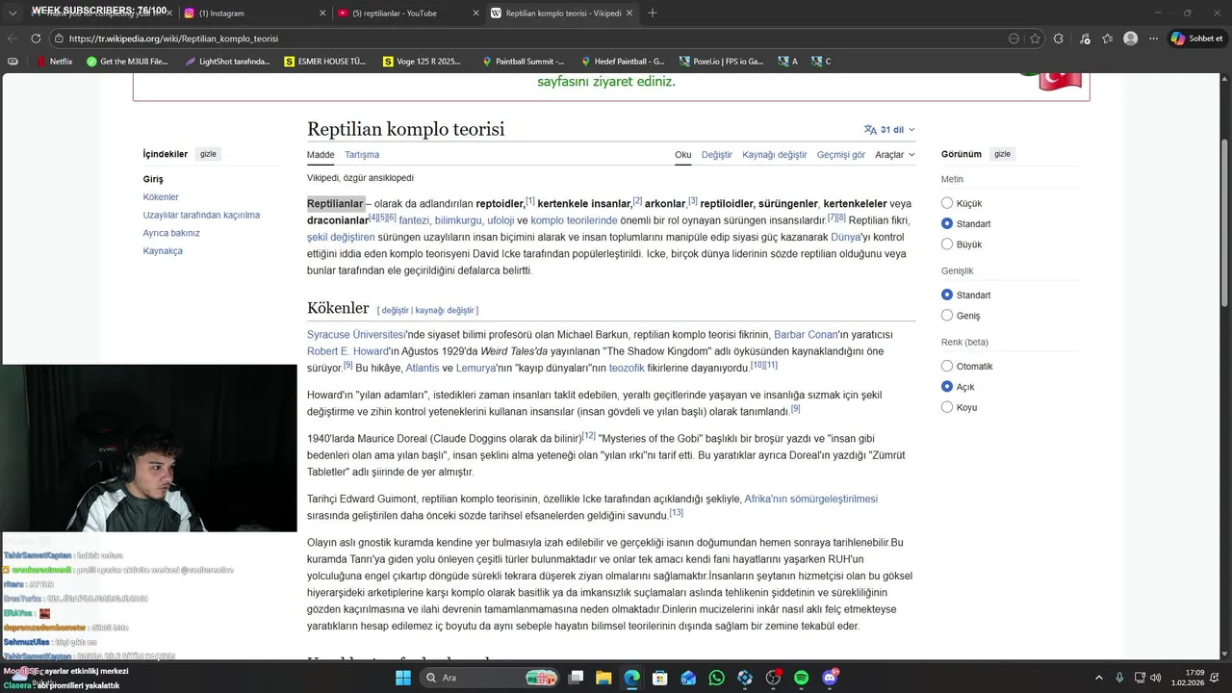Open a new browser tab with plus
The image size is (1232, 693).
coord(653,13)
